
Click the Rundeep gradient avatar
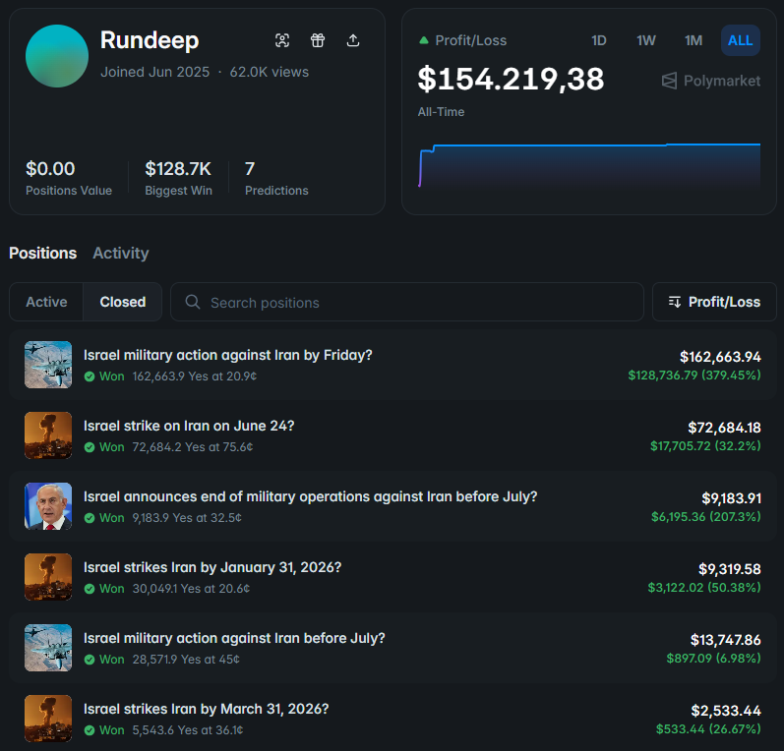click(x=57, y=56)
